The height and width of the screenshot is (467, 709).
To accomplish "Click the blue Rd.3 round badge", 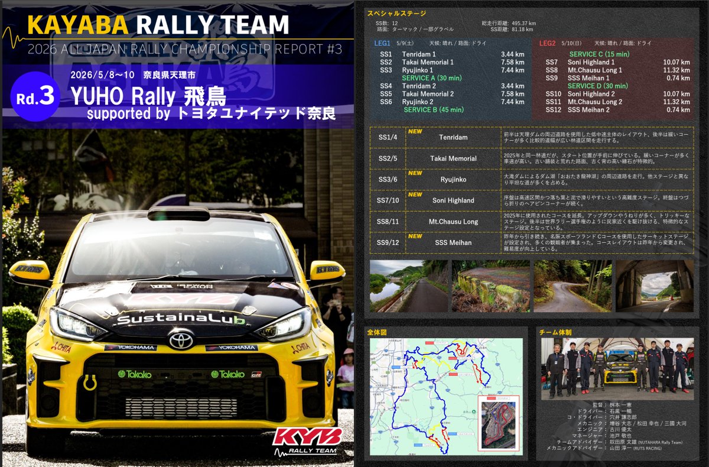I will [x=35, y=97].
